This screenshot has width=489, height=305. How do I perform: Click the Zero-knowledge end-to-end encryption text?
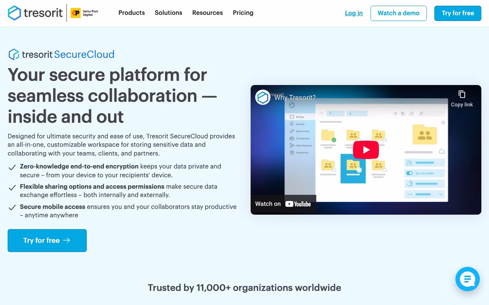(79, 166)
